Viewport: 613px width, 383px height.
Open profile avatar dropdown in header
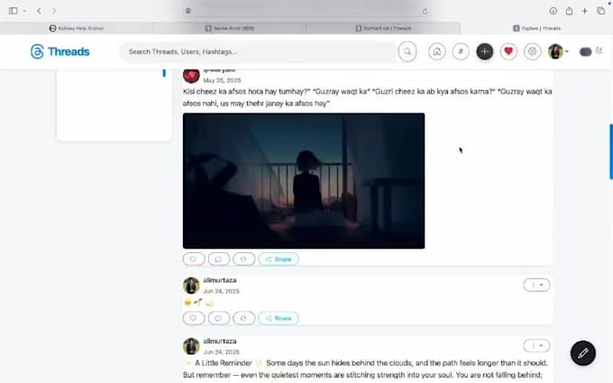[557, 51]
